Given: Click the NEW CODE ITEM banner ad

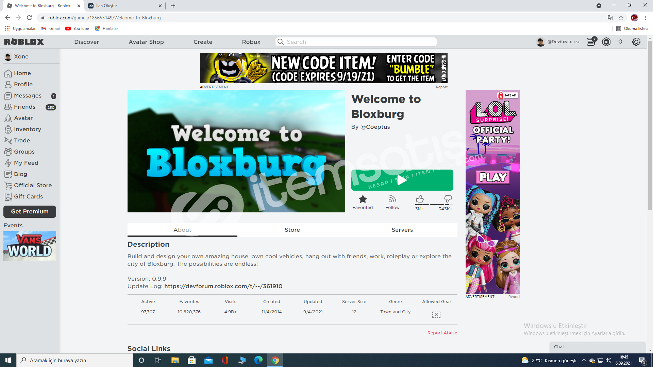Looking at the screenshot, I should tap(324, 68).
